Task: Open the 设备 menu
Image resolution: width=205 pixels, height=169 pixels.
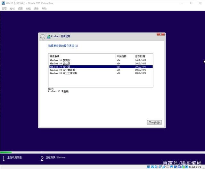Action: point(36,9)
